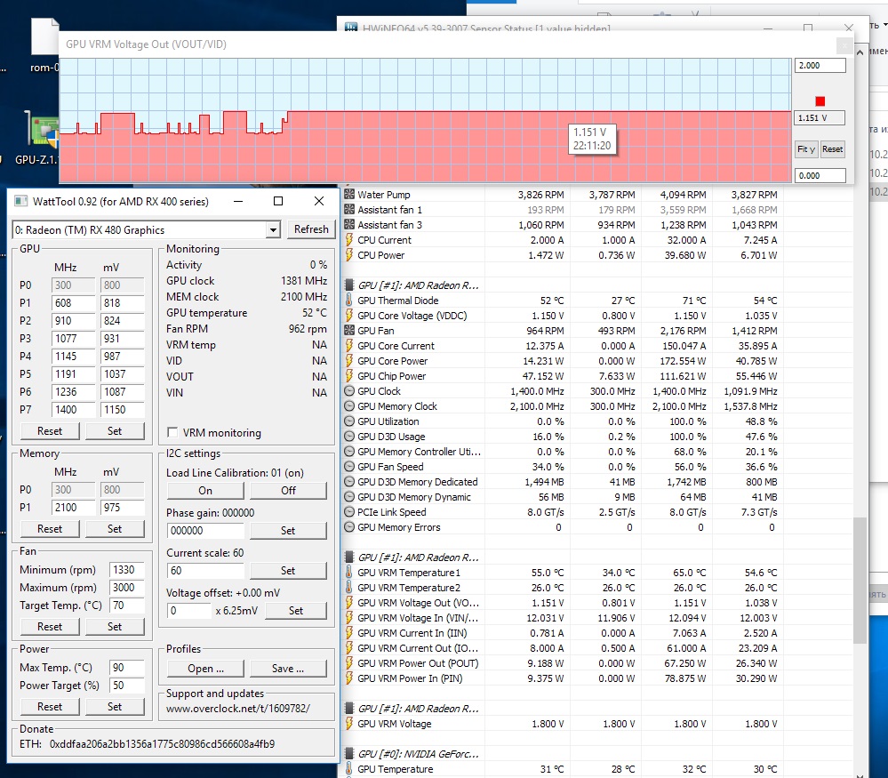Click the P7 MHz field showing 1400
The height and width of the screenshot is (778, 888).
(73, 410)
